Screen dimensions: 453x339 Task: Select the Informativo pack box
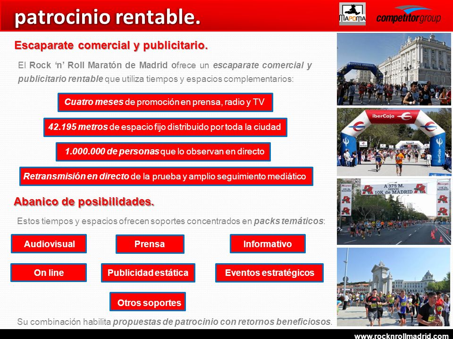[268, 244]
